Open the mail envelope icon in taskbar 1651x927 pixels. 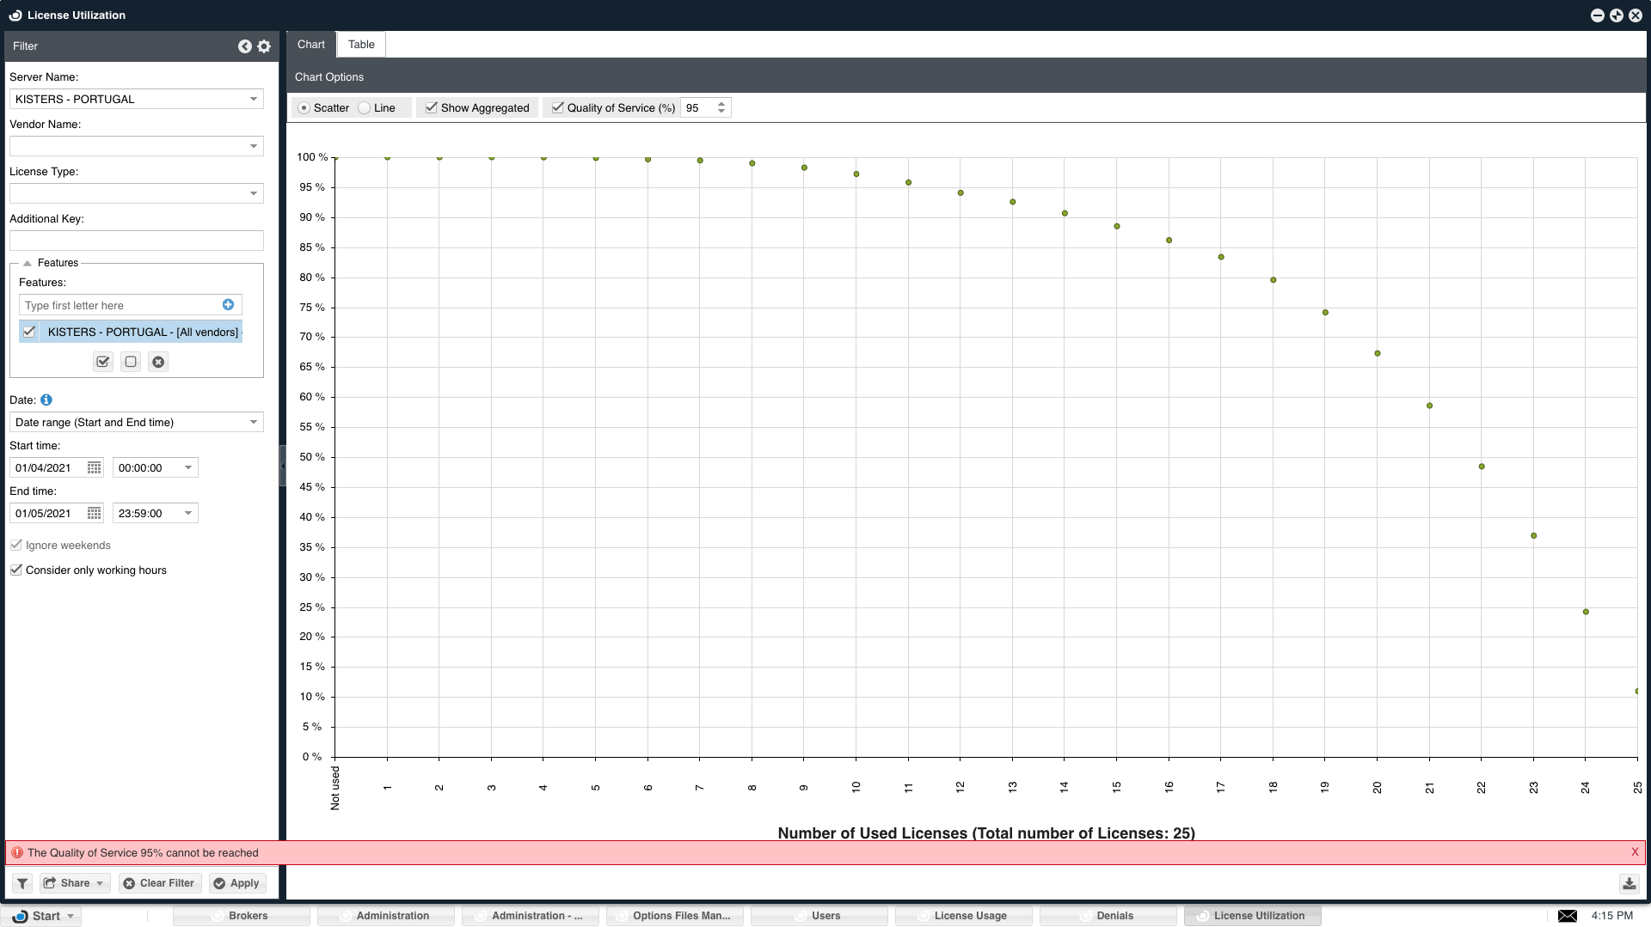(x=1567, y=916)
